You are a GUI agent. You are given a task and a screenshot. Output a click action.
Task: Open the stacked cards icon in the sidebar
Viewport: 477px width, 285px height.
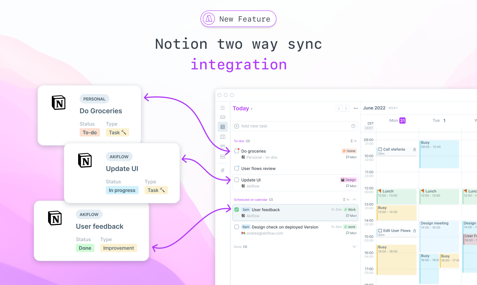coord(223,156)
